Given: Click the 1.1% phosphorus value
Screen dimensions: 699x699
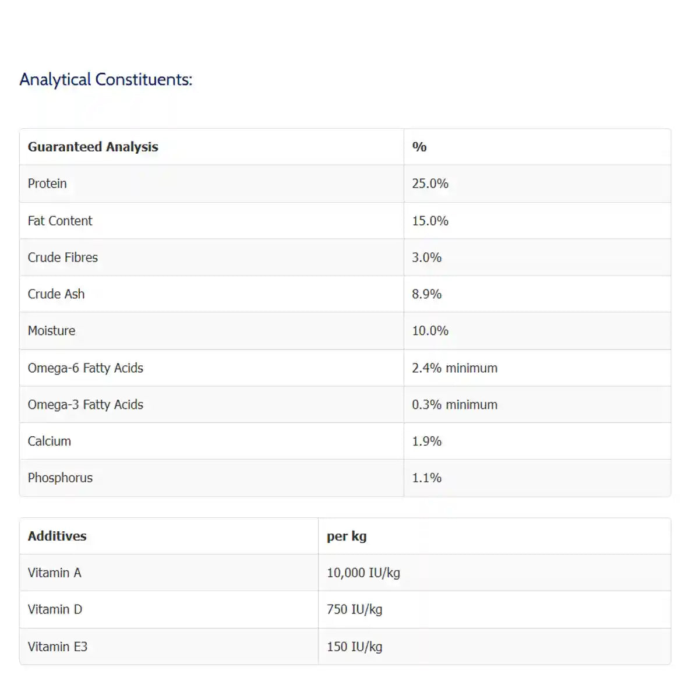Looking at the screenshot, I should pos(426,478).
